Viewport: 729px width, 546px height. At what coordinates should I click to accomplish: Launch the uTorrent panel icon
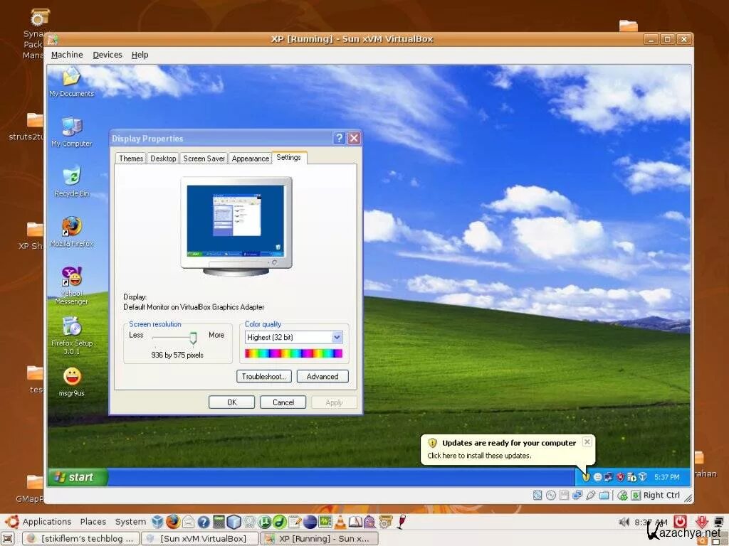(x=265, y=523)
